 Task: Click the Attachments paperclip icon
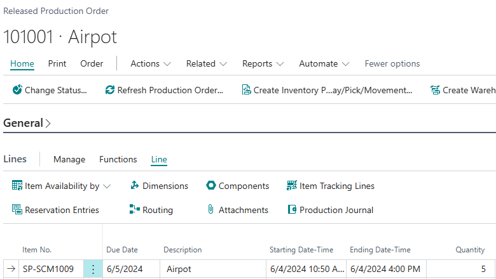point(211,210)
